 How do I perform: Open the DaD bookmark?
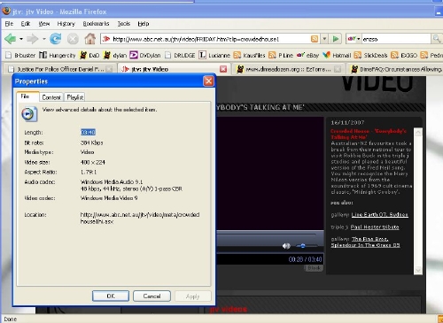coord(89,55)
